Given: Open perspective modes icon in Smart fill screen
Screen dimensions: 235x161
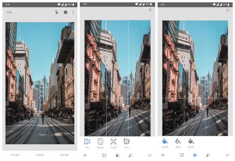Looking at the screenshot, I should [x=182, y=155].
